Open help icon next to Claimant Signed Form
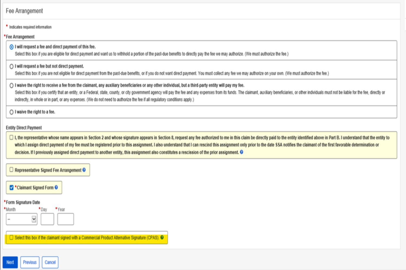The width and height of the screenshot is (406, 270). point(56,187)
